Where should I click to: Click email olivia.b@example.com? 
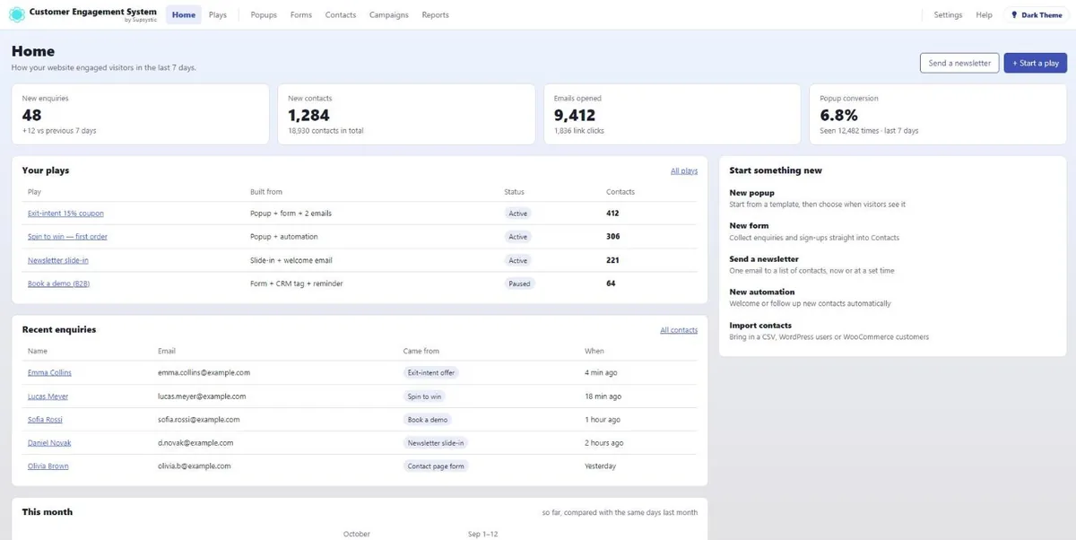[x=195, y=466]
